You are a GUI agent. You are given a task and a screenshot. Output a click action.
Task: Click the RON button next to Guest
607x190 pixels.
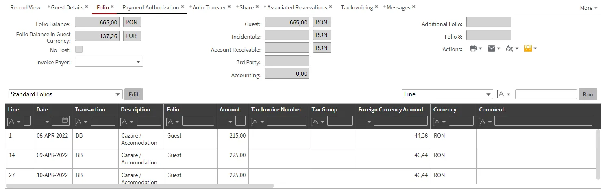tap(322, 22)
